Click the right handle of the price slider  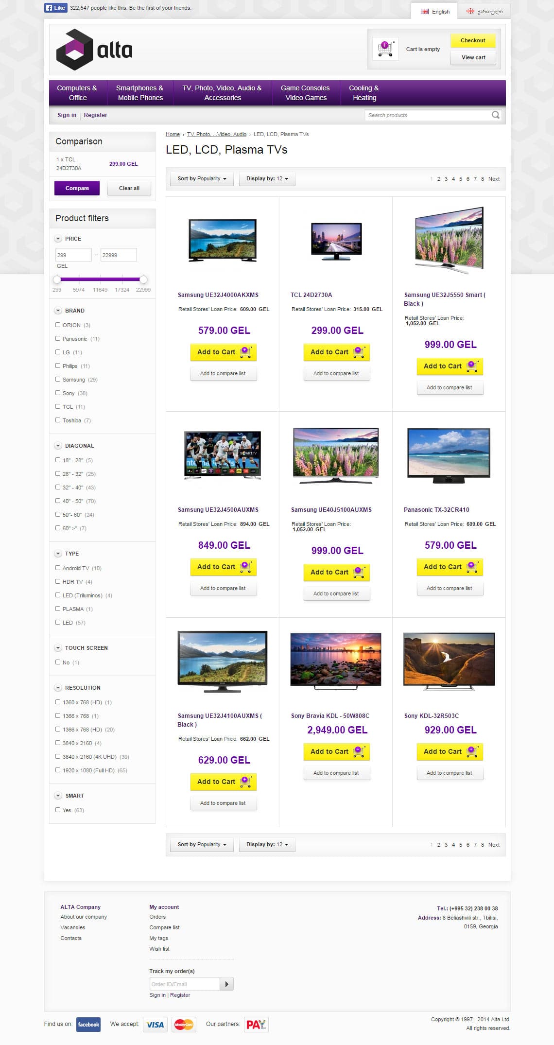click(143, 279)
